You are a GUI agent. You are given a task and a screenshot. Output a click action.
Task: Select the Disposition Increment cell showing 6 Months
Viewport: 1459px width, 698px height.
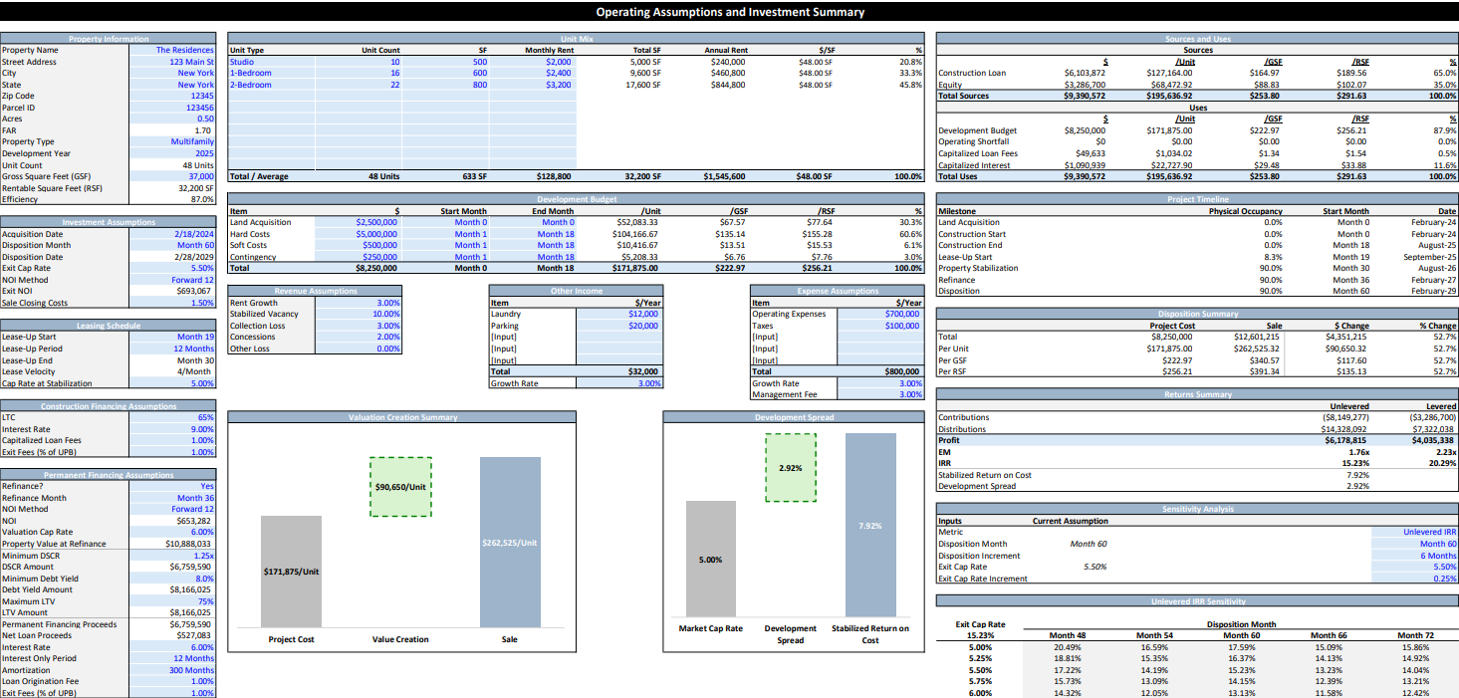1429,558
